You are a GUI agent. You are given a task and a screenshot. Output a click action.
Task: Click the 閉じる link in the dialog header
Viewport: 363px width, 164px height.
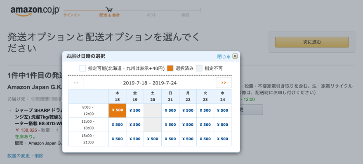(x=224, y=56)
